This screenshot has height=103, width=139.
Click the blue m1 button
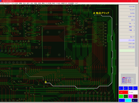pyautogui.click(x=121, y=88)
